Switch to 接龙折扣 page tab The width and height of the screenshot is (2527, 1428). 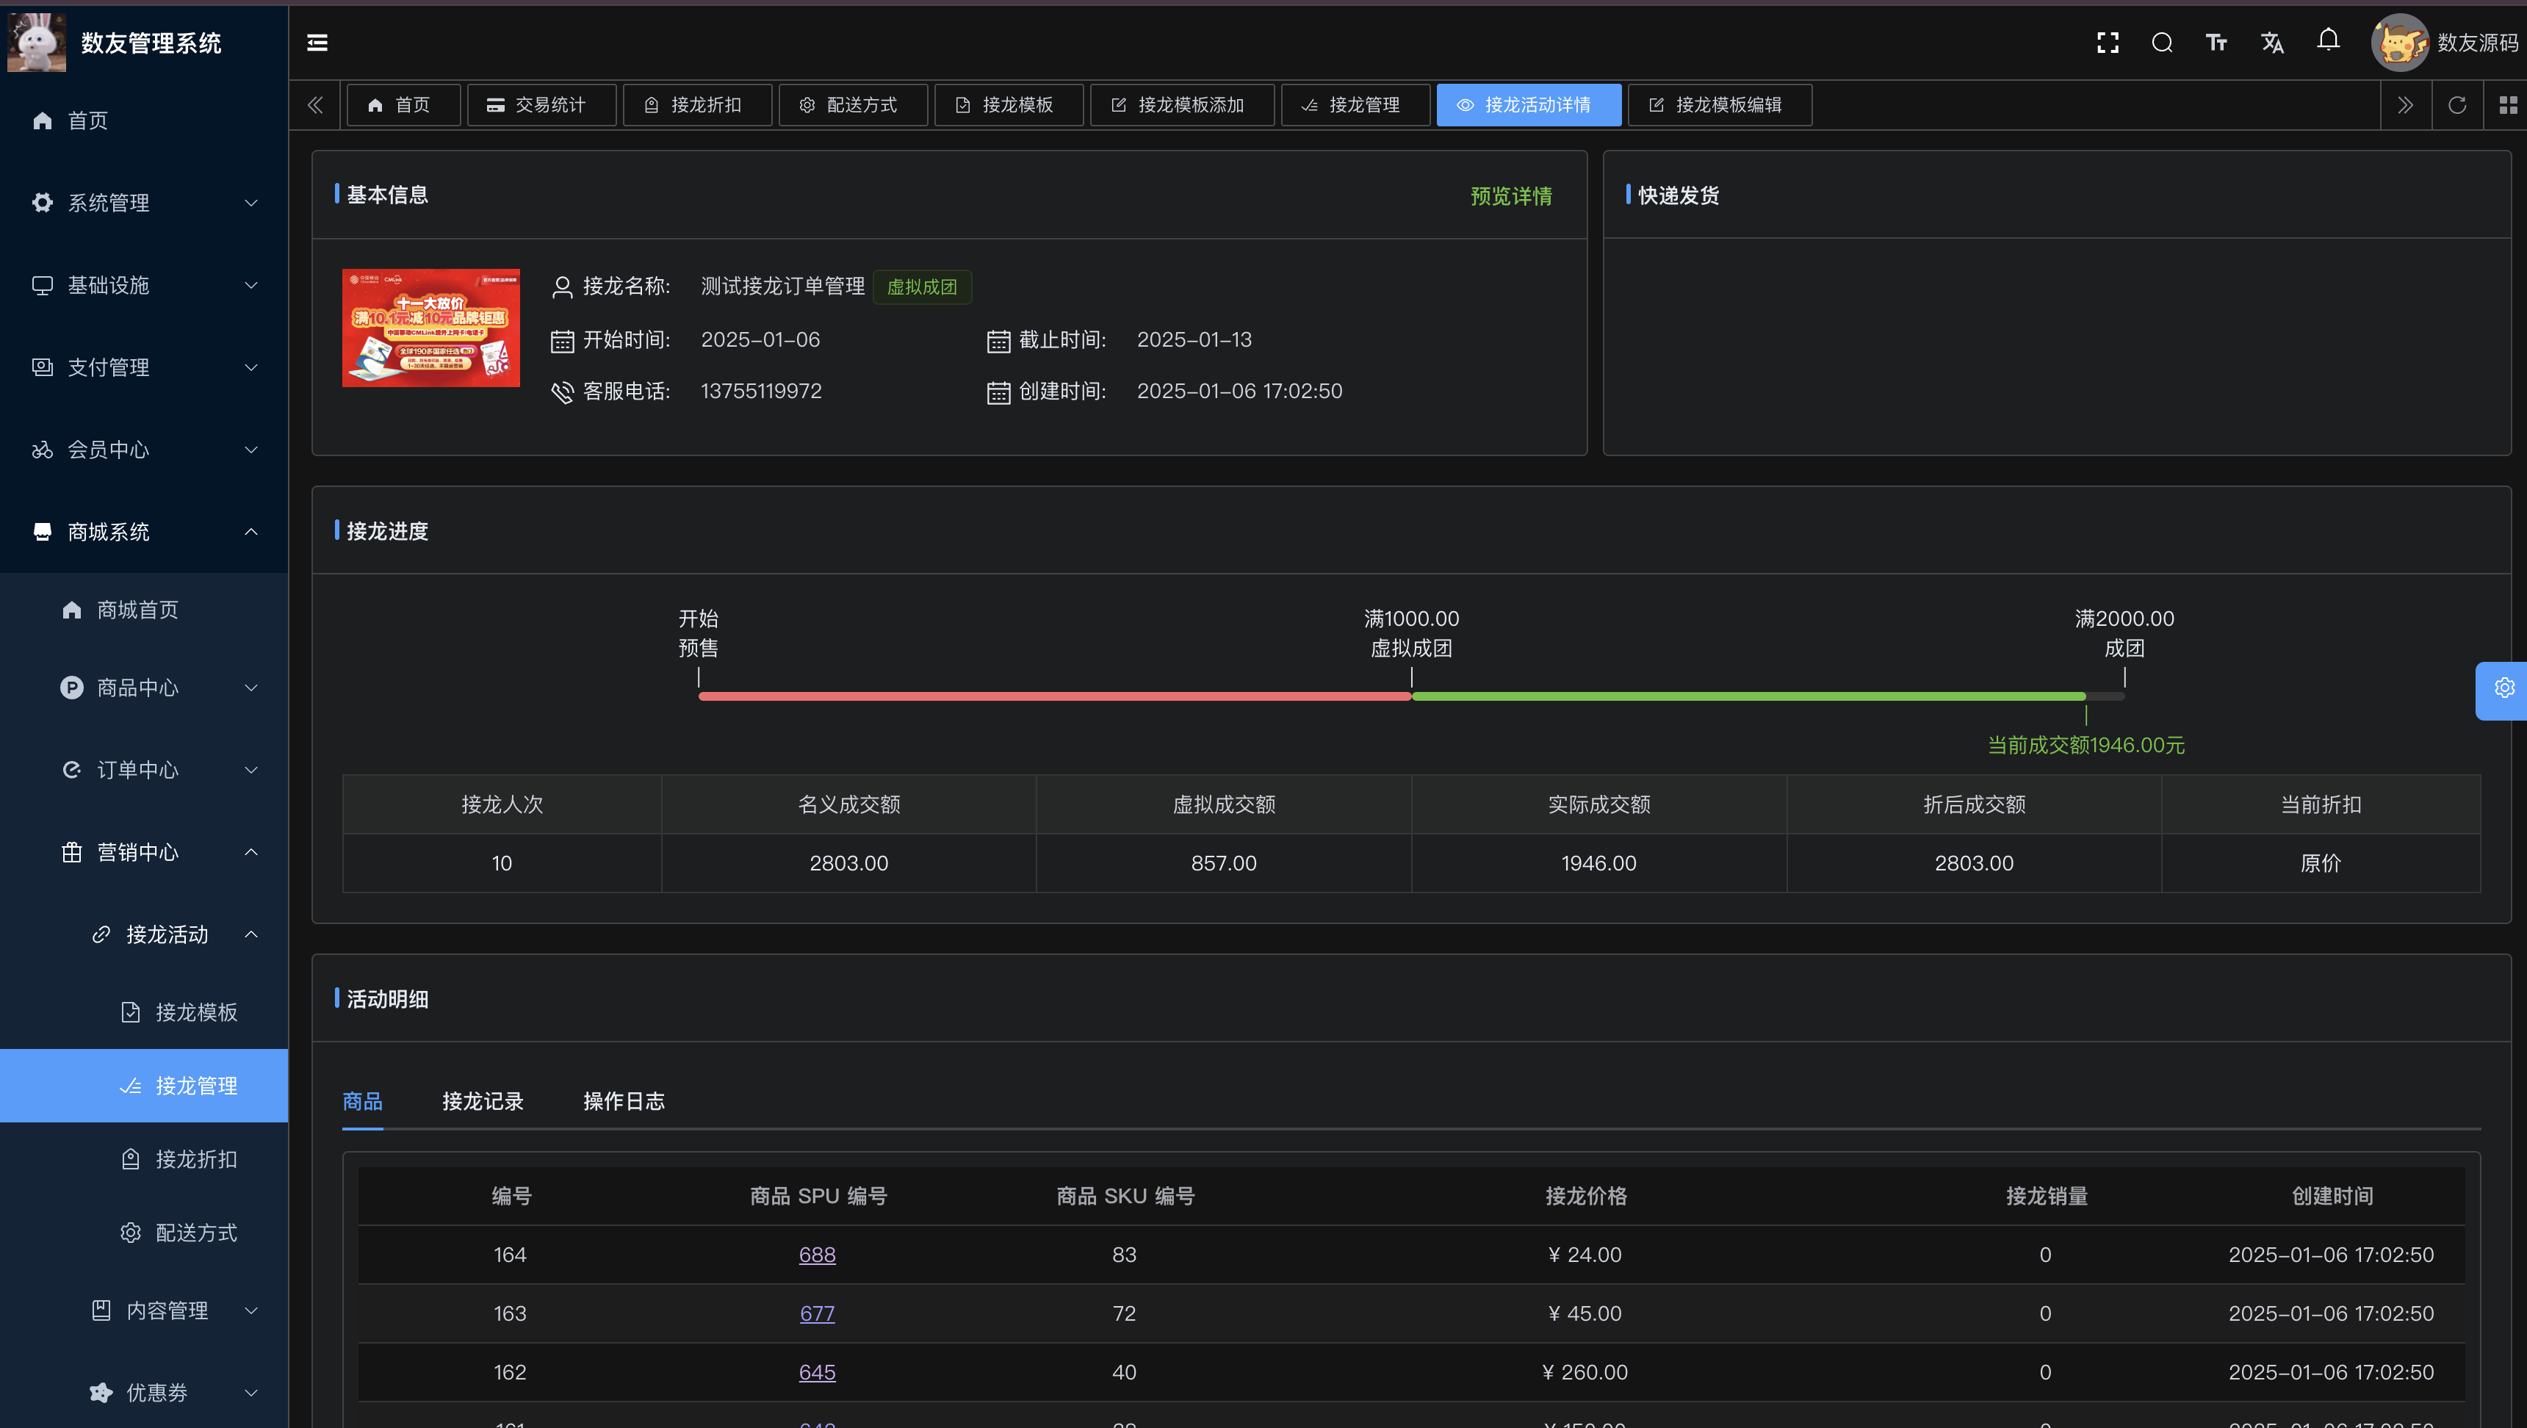[x=696, y=105]
